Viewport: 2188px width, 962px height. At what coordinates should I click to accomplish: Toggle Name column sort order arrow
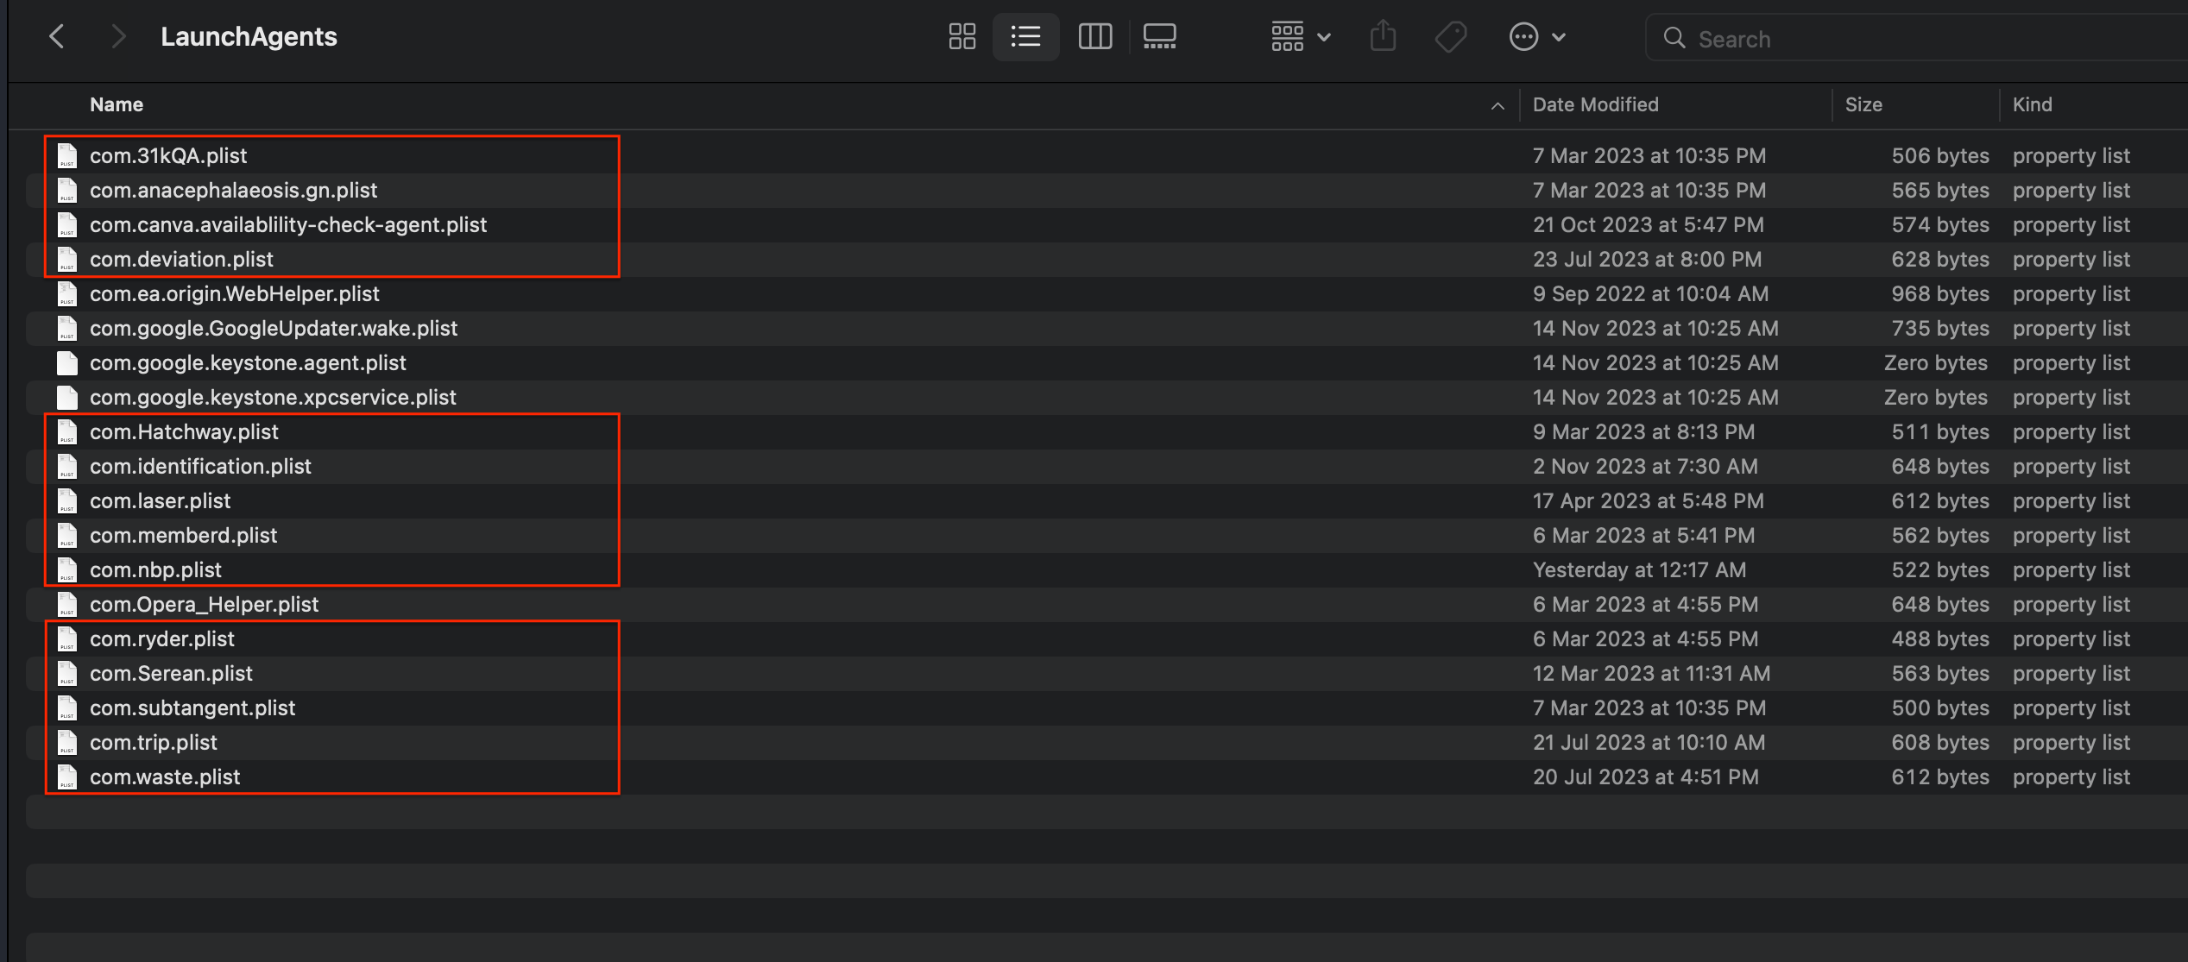pyautogui.click(x=1498, y=105)
